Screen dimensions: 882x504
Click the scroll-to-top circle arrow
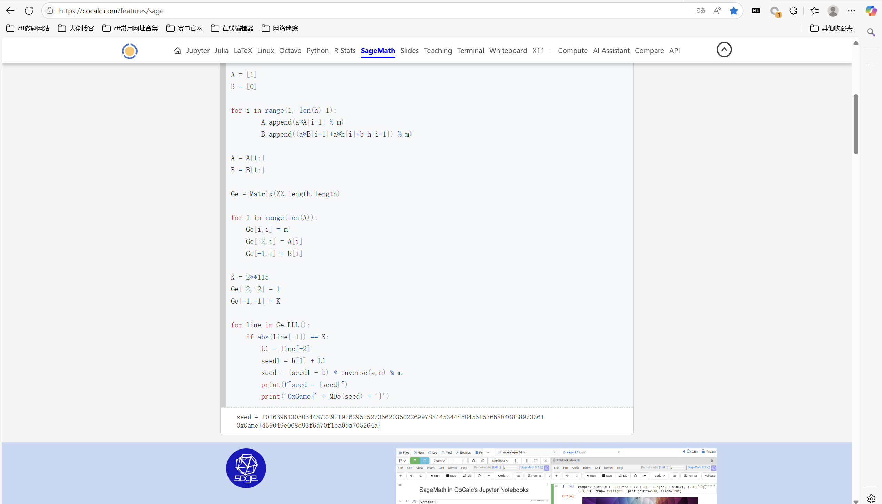724,49
